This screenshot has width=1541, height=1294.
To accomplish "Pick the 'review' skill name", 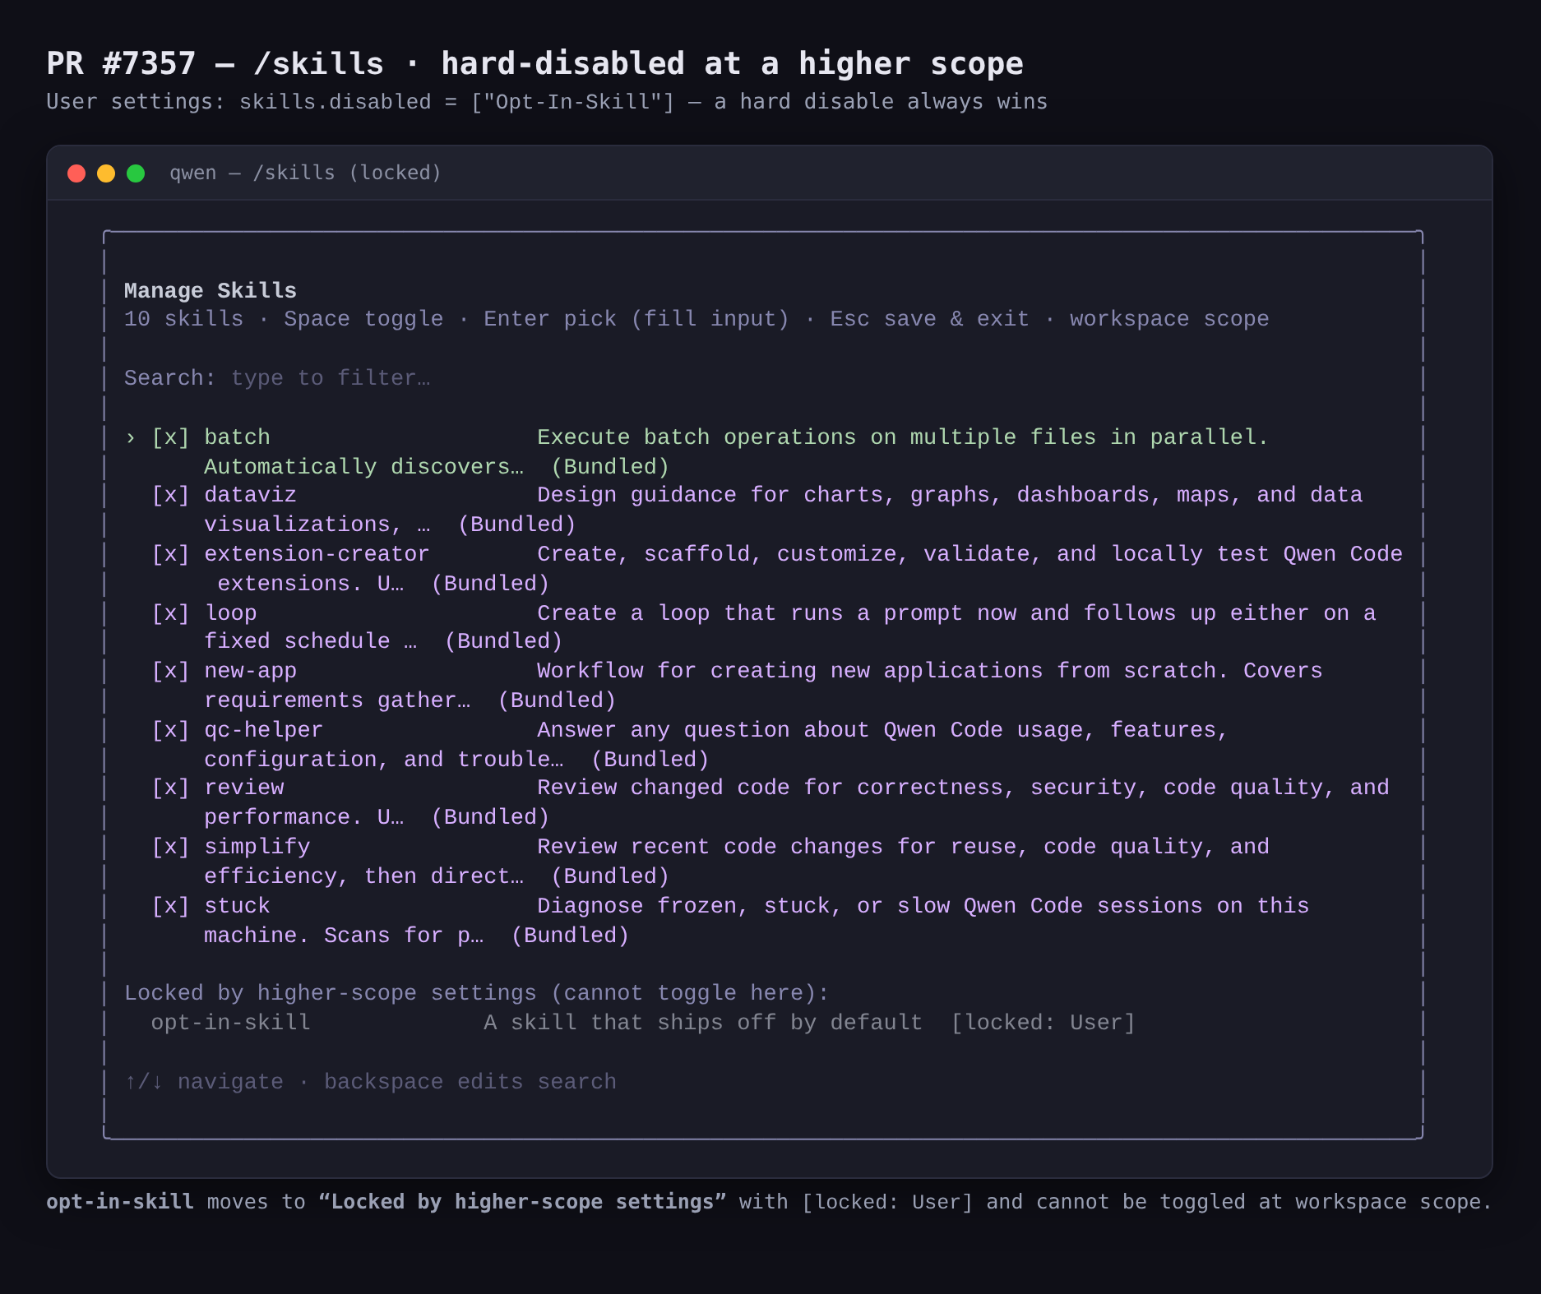I will pyautogui.click(x=243, y=788).
